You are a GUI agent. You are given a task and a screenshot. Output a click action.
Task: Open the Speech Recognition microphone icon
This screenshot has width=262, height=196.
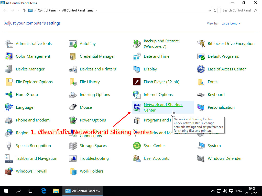(9, 146)
